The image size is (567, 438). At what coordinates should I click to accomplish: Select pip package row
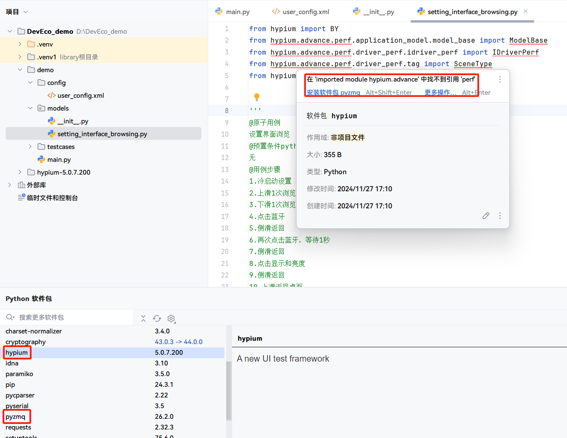tap(112, 385)
